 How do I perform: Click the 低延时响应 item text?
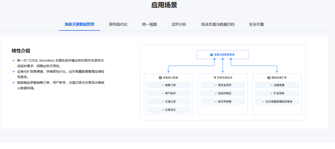[x=224, y=93]
